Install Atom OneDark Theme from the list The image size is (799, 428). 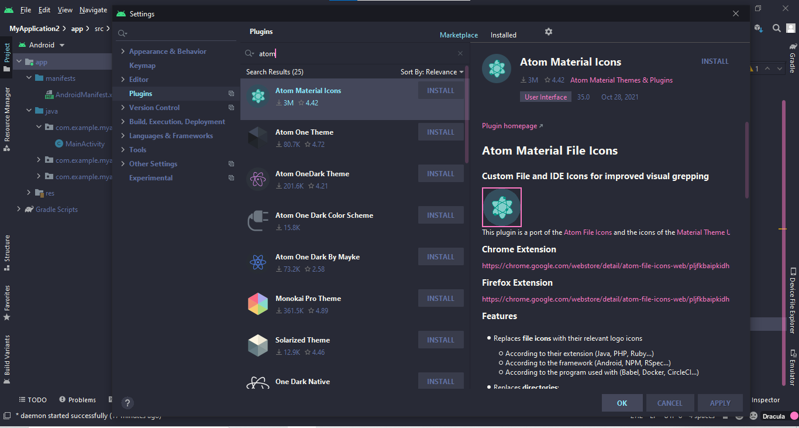coord(440,174)
